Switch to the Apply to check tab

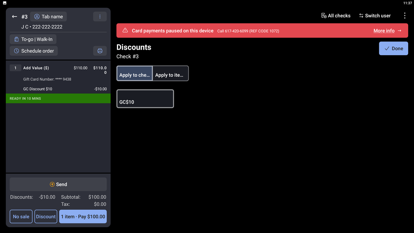click(134, 74)
